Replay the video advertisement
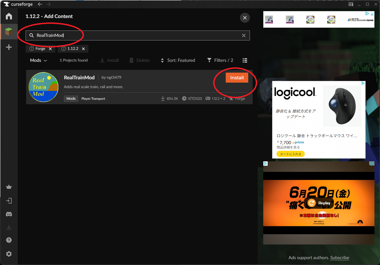The image size is (380, 265). [319, 203]
